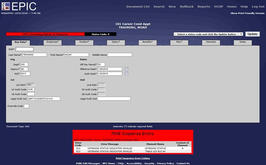Image resolution: width=266 pixels, height=165 pixels.
Task: Open the Search menu item
Action: tap(159, 6)
